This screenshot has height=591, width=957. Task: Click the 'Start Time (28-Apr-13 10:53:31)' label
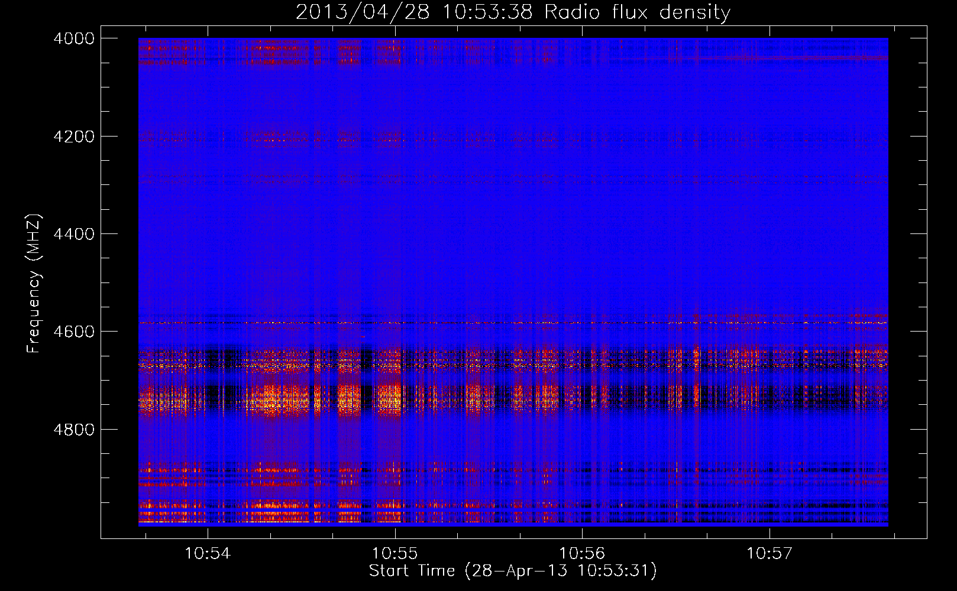coord(513,571)
